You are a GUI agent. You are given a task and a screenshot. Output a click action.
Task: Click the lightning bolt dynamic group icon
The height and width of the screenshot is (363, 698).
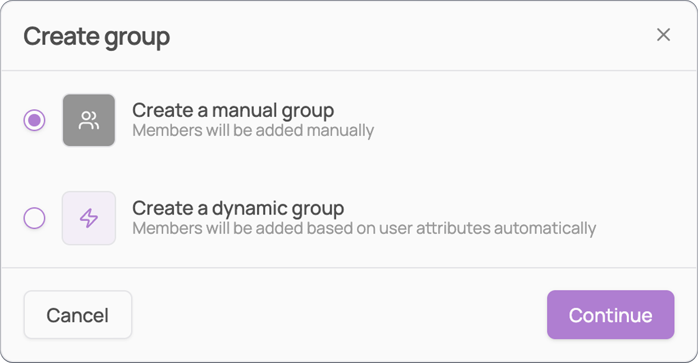pos(89,218)
